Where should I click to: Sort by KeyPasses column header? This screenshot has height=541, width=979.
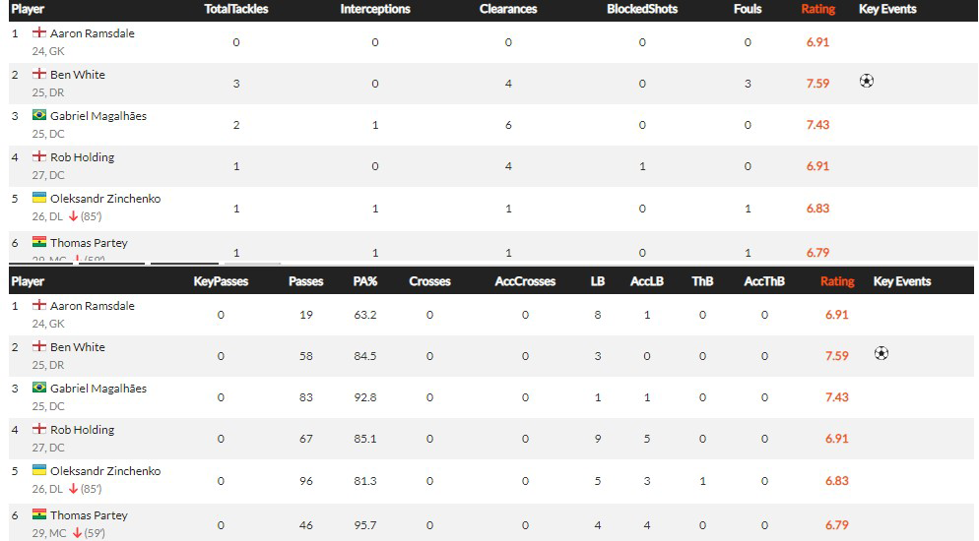pos(221,281)
